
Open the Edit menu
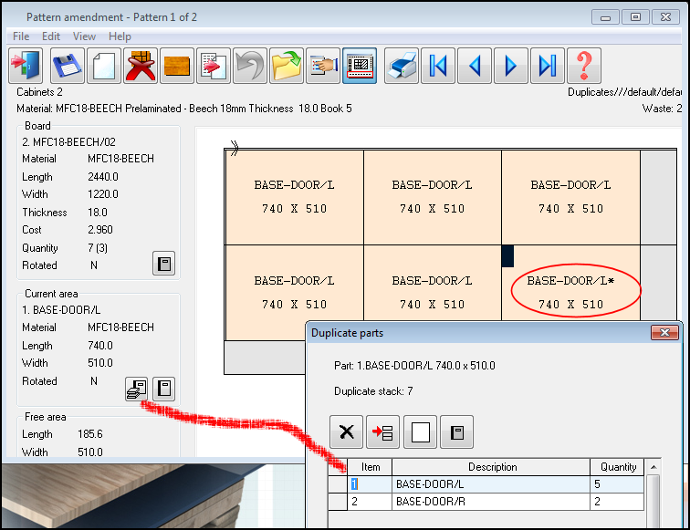[51, 36]
